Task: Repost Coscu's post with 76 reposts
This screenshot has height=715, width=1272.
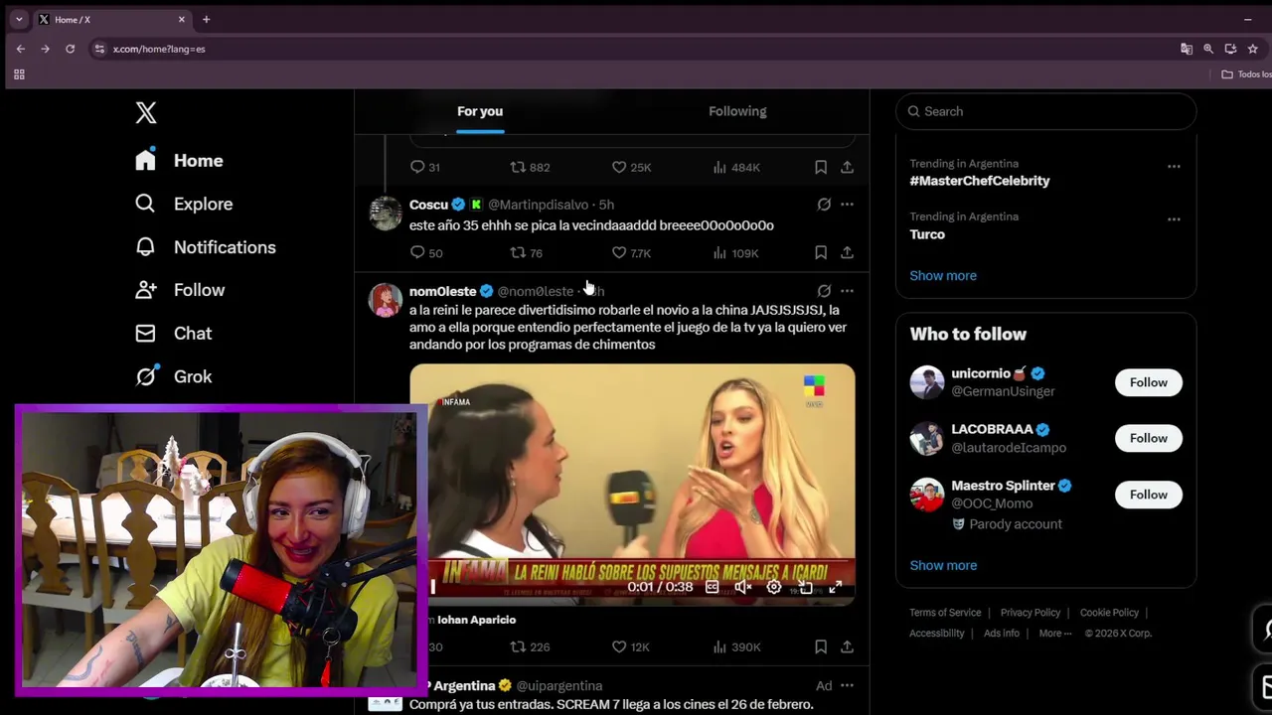Action: click(526, 253)
